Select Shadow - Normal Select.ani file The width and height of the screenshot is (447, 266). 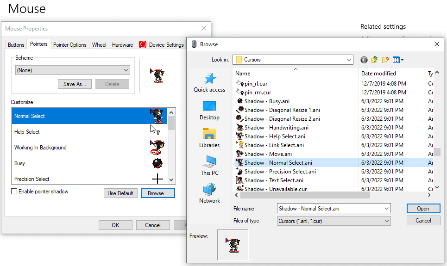point(274,163)
